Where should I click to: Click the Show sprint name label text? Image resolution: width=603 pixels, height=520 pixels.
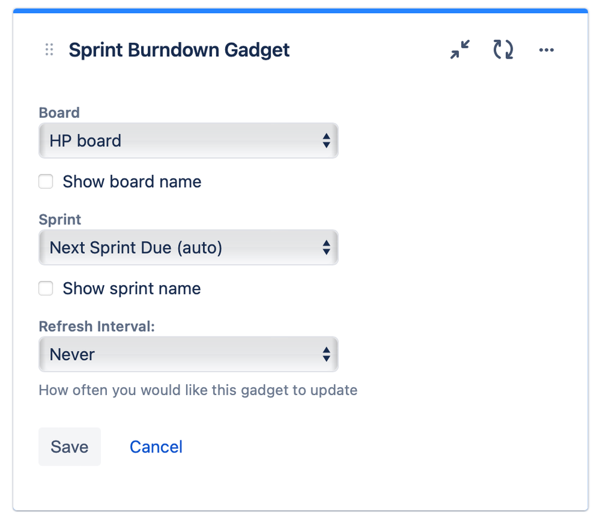[132, 288]
